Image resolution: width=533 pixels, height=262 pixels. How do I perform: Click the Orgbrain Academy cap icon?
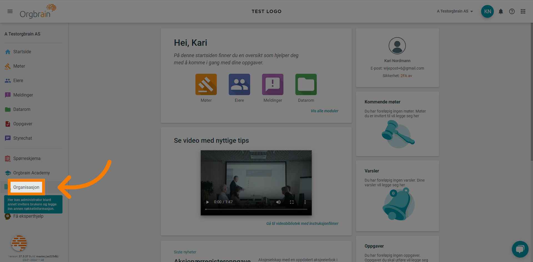(8, 173)
